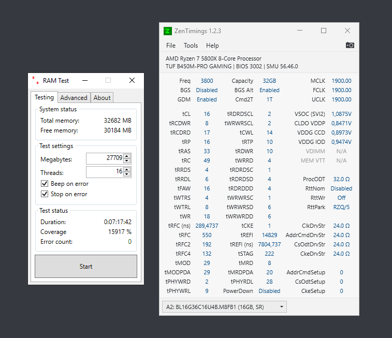Minimize the RAM Test window
The image size is (392, 338).
(x=85, y=80)
